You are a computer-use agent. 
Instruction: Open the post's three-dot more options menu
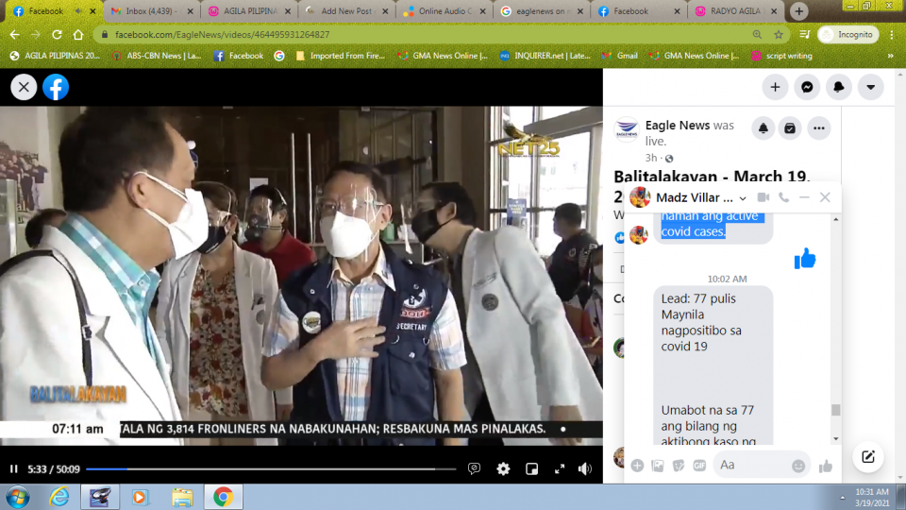pyautogui.click(x=818, y=128)
